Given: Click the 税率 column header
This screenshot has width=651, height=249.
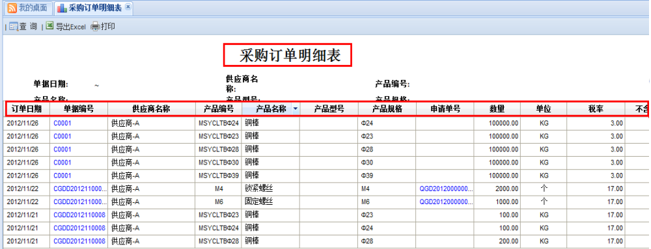Looking at the screenshot, I should (x=596, y=109).
